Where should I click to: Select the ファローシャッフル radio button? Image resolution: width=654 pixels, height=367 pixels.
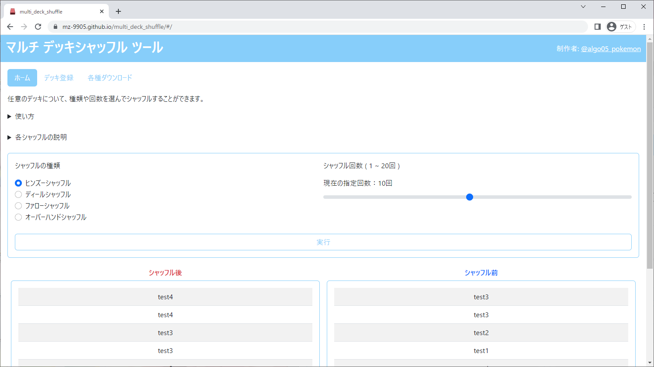(18, 205)
